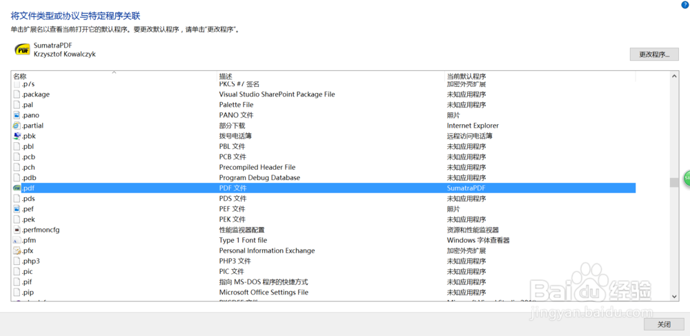The width and height of the screenshot is (690, 336).
Task: Click the .pds file icon
Action: tap(17, 198)
